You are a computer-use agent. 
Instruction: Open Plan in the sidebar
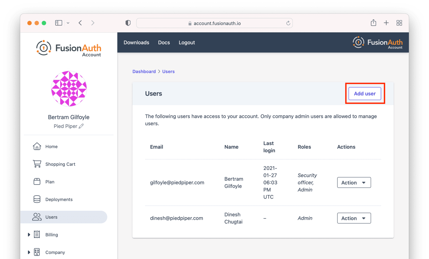[50, 182]
